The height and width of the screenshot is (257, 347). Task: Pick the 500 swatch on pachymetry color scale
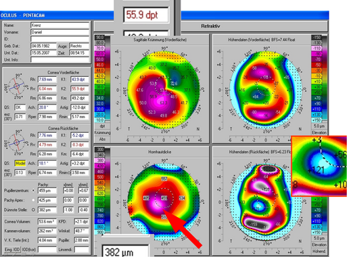(x=100, y=177)
